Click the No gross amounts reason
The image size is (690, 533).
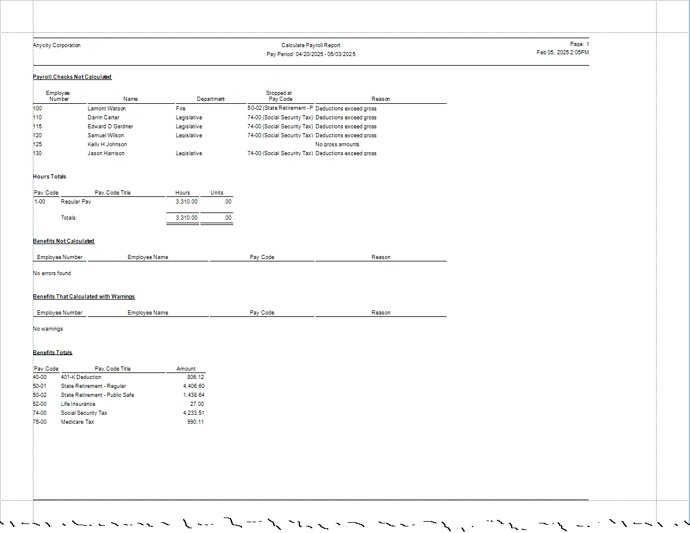tap(337, 144)
